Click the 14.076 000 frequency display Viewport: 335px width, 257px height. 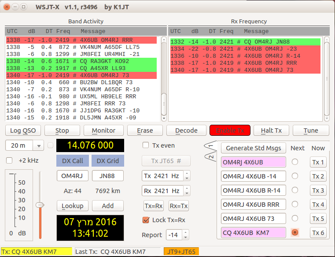pos(90,145)
